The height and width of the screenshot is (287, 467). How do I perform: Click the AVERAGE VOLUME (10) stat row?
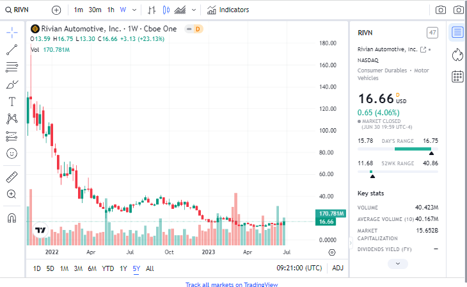point(398,219)
